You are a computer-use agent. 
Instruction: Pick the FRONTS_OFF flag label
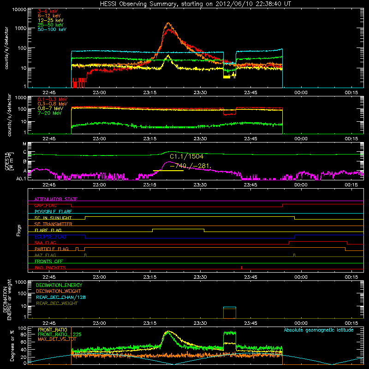49,261
